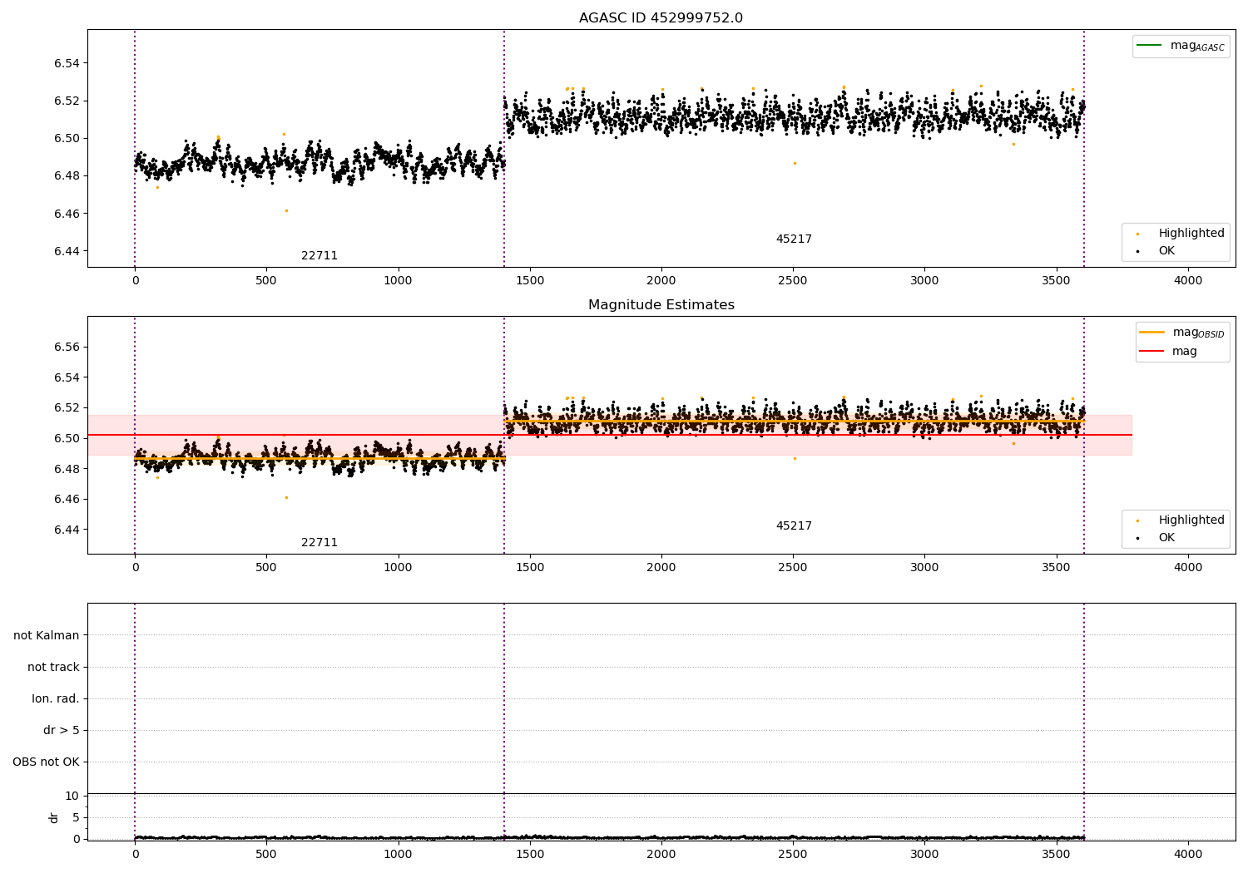
Task: Click the 'not track' axis label
Action: (x=53, y=667)
